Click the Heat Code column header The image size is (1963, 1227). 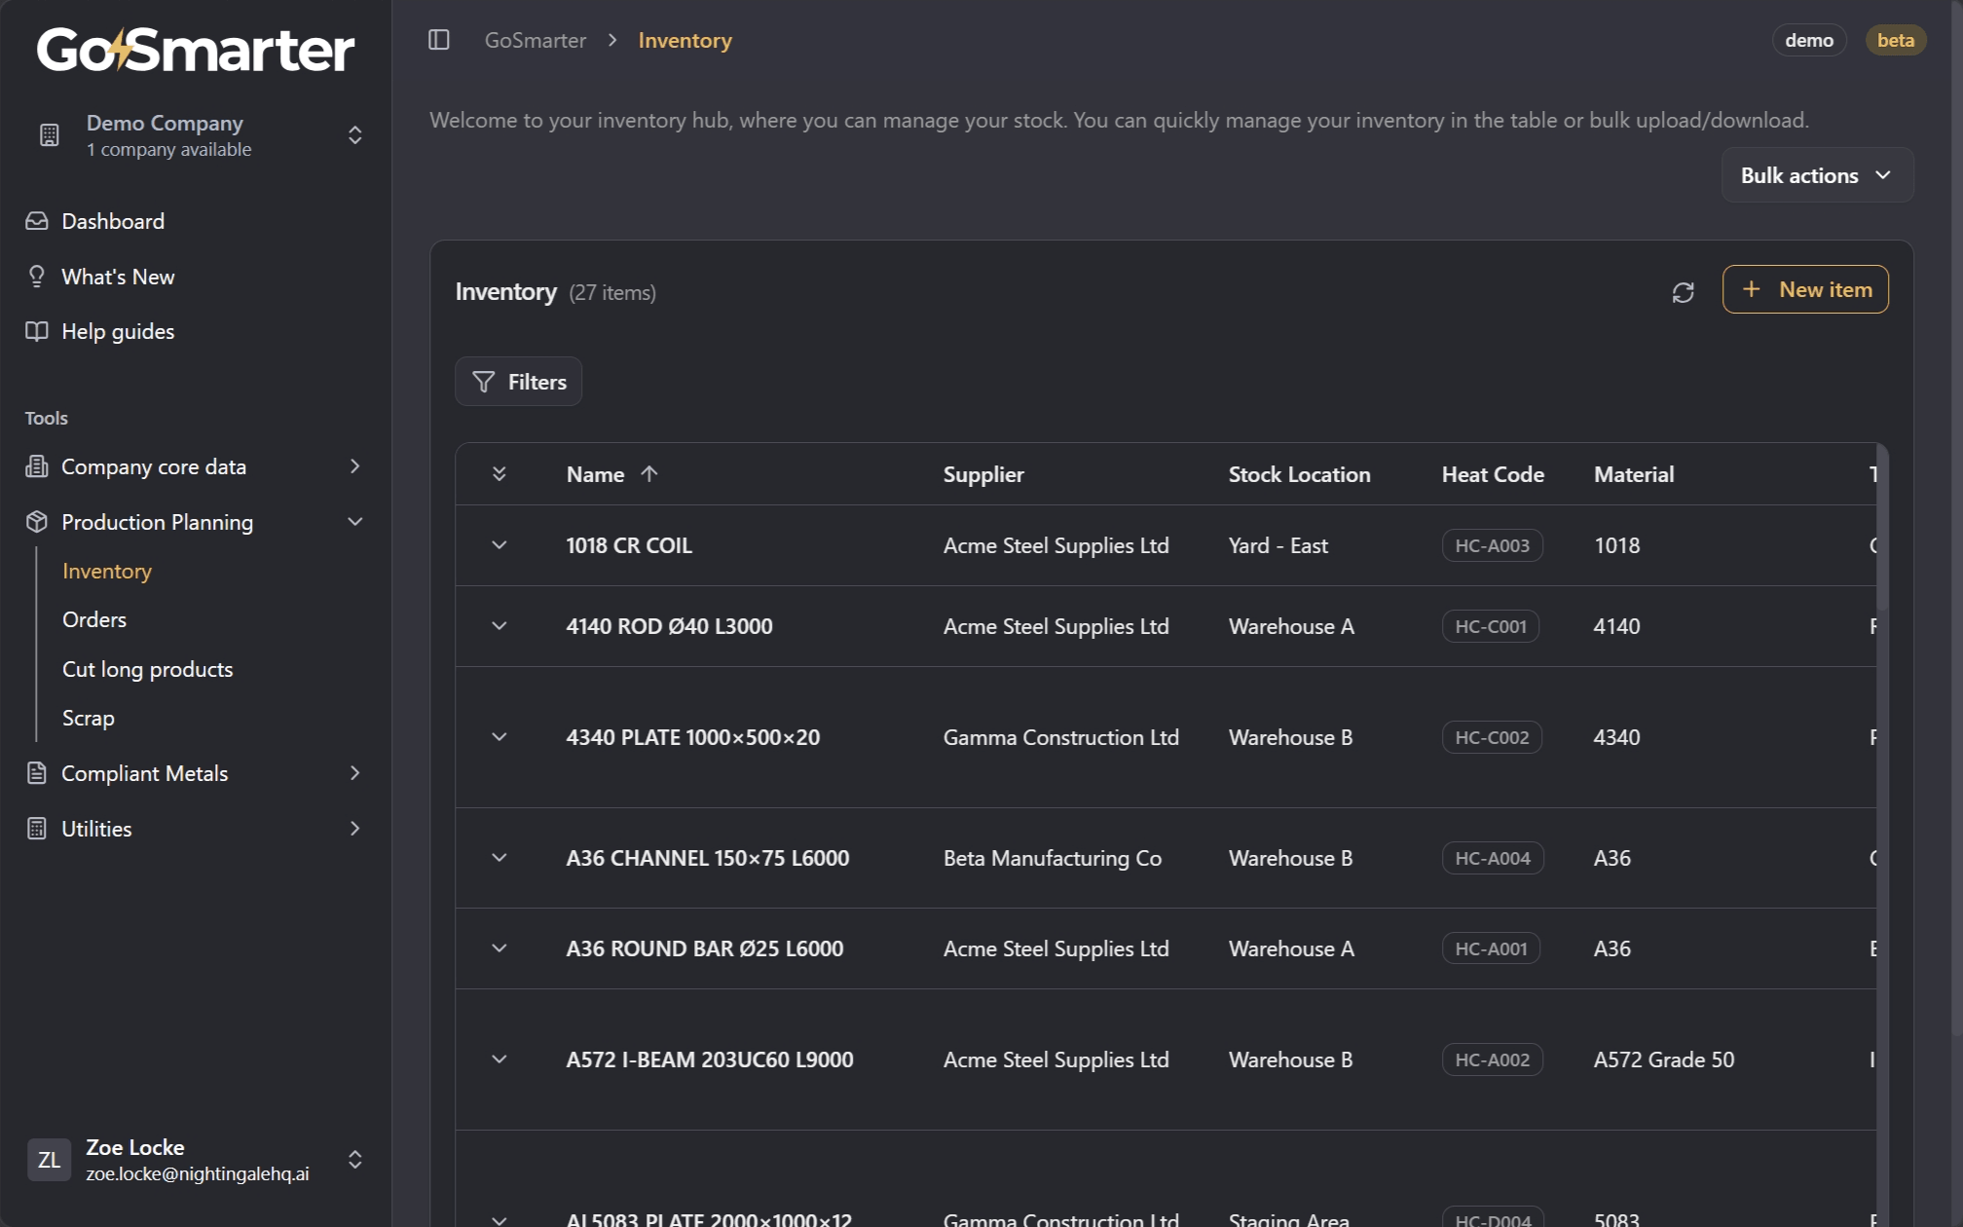[1493, 474]
